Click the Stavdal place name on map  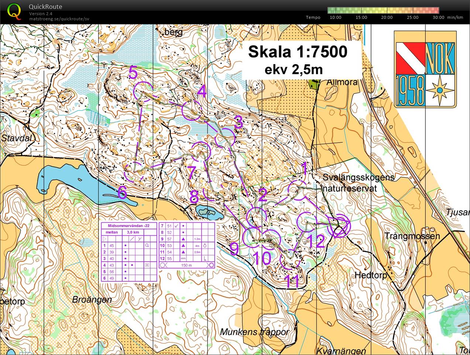(x=17, y=139)
